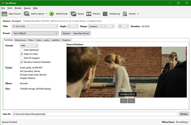Click the Reload button
The width and height of the screenshot is (191, 125).
click(66, 33)
